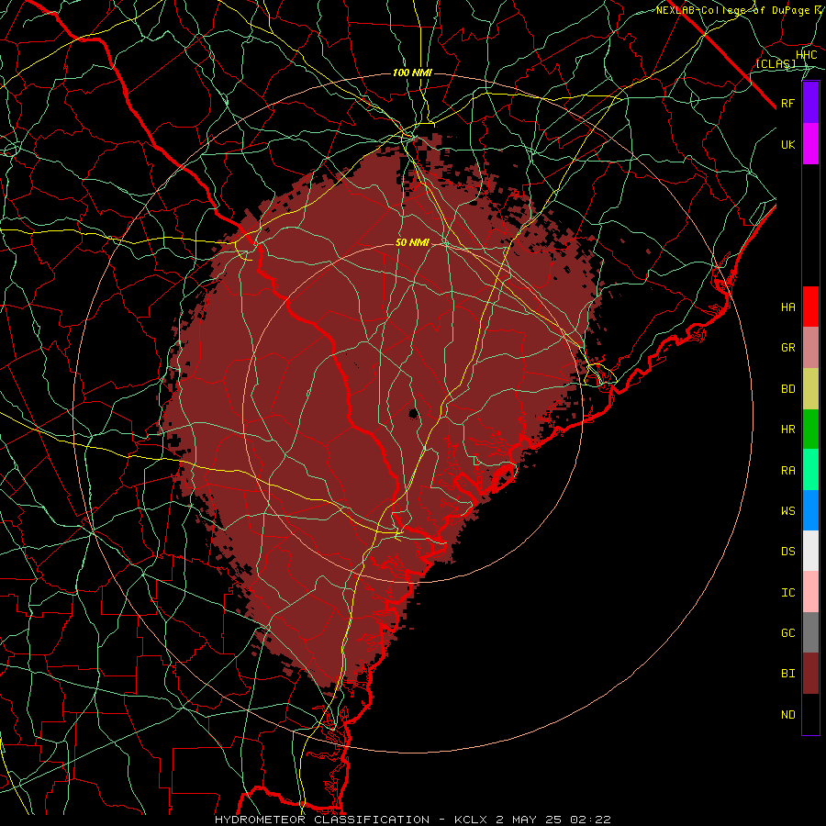Click the HA red legend swatch
The width and height of the screenshot is (826, 826).
tap(810, 307)
